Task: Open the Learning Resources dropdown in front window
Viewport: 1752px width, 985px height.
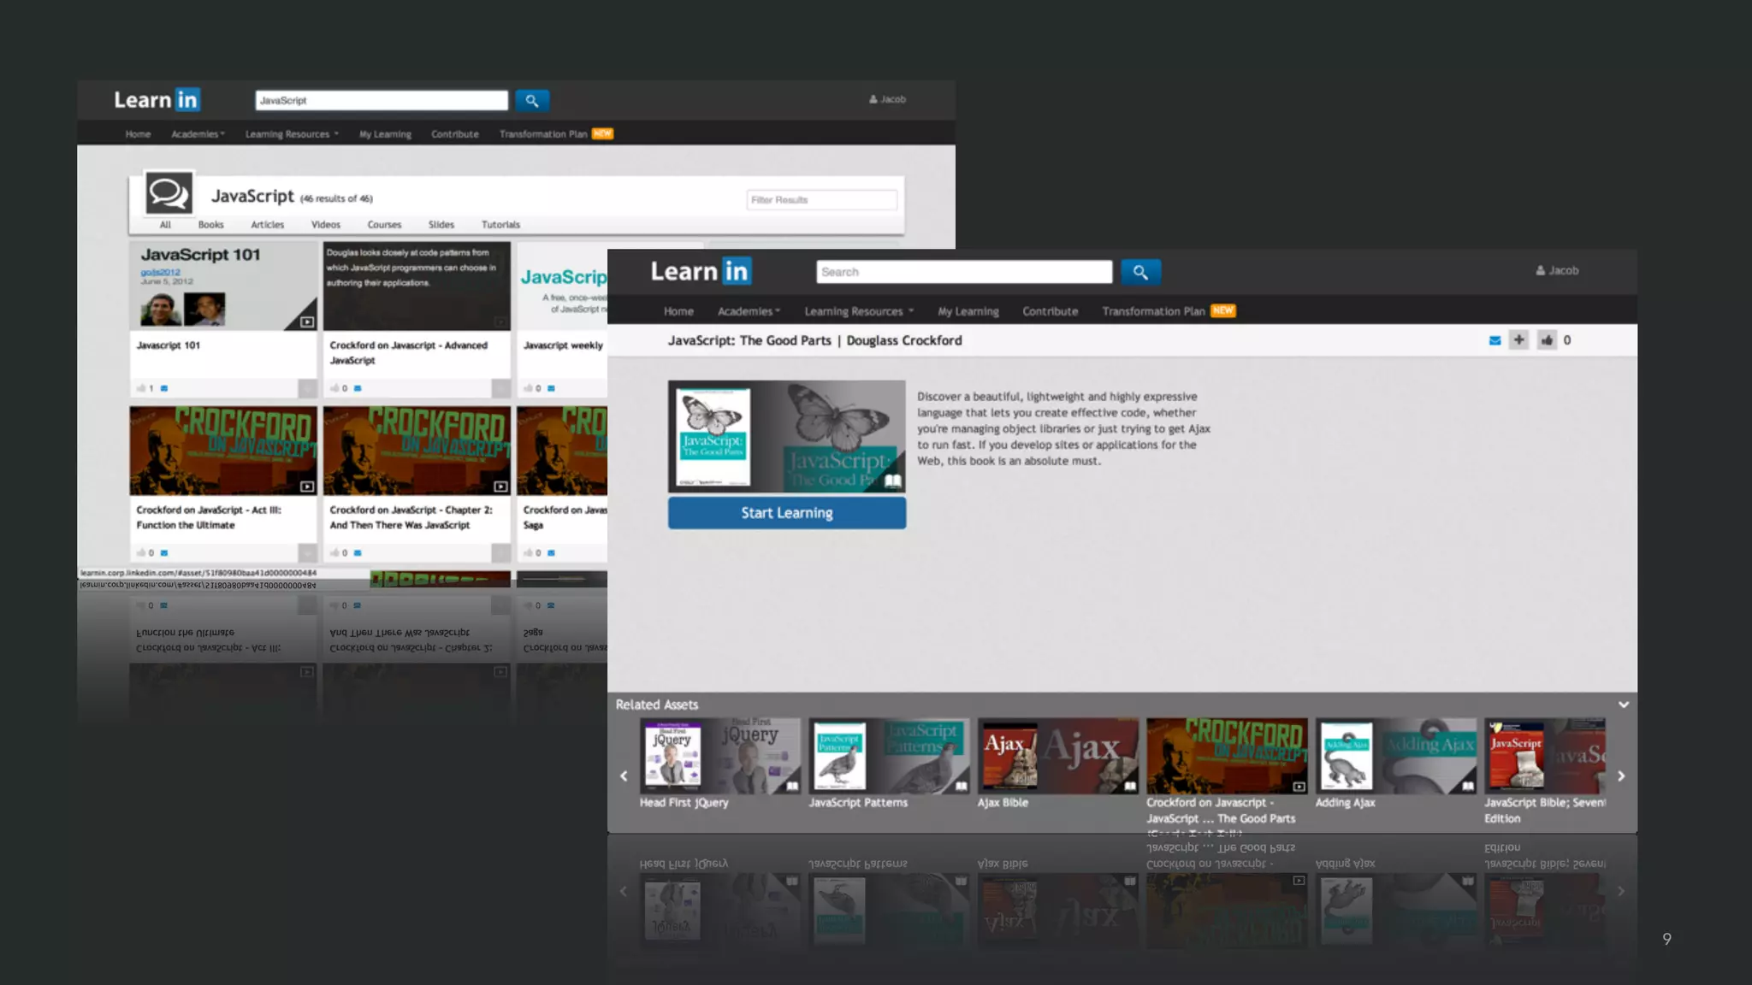Action: (x=858, y=311)
